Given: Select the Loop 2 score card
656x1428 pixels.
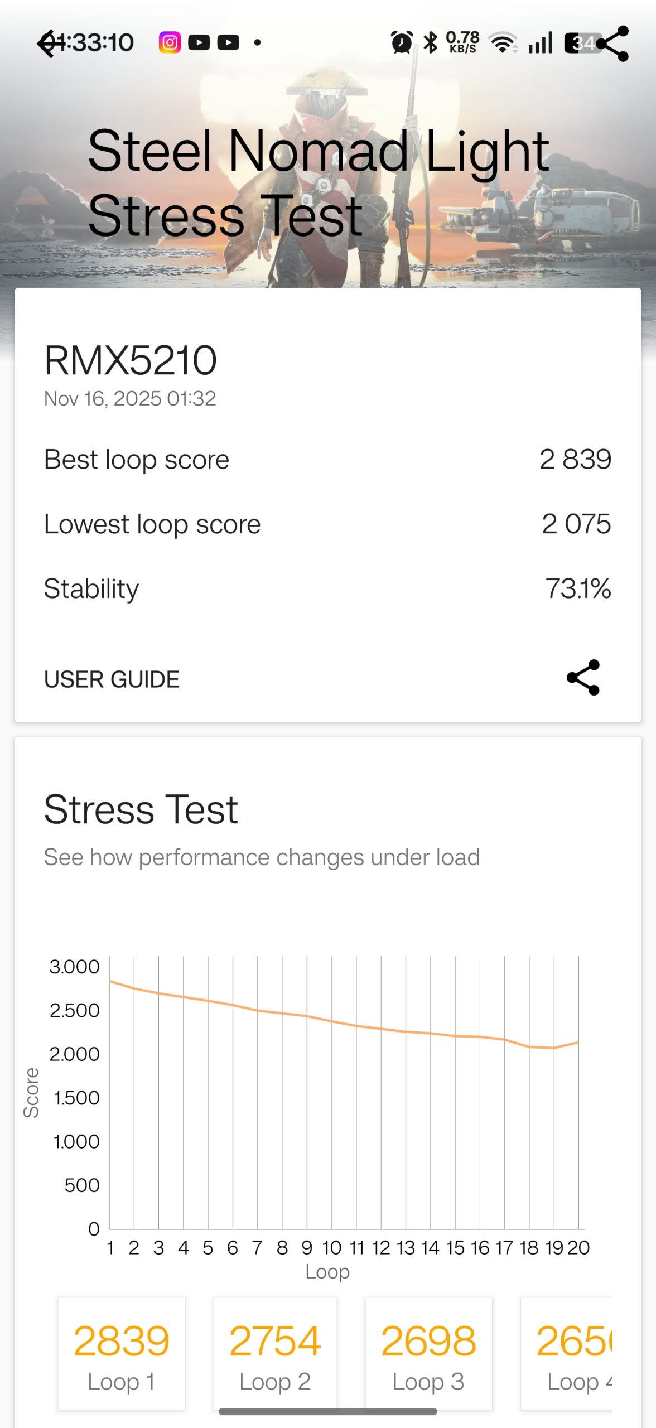Looking at the screenshot, I should click(x=275, y=1353).
